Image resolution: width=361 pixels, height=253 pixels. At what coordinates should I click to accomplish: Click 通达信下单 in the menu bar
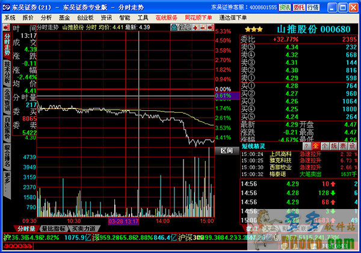coord(233,17)
